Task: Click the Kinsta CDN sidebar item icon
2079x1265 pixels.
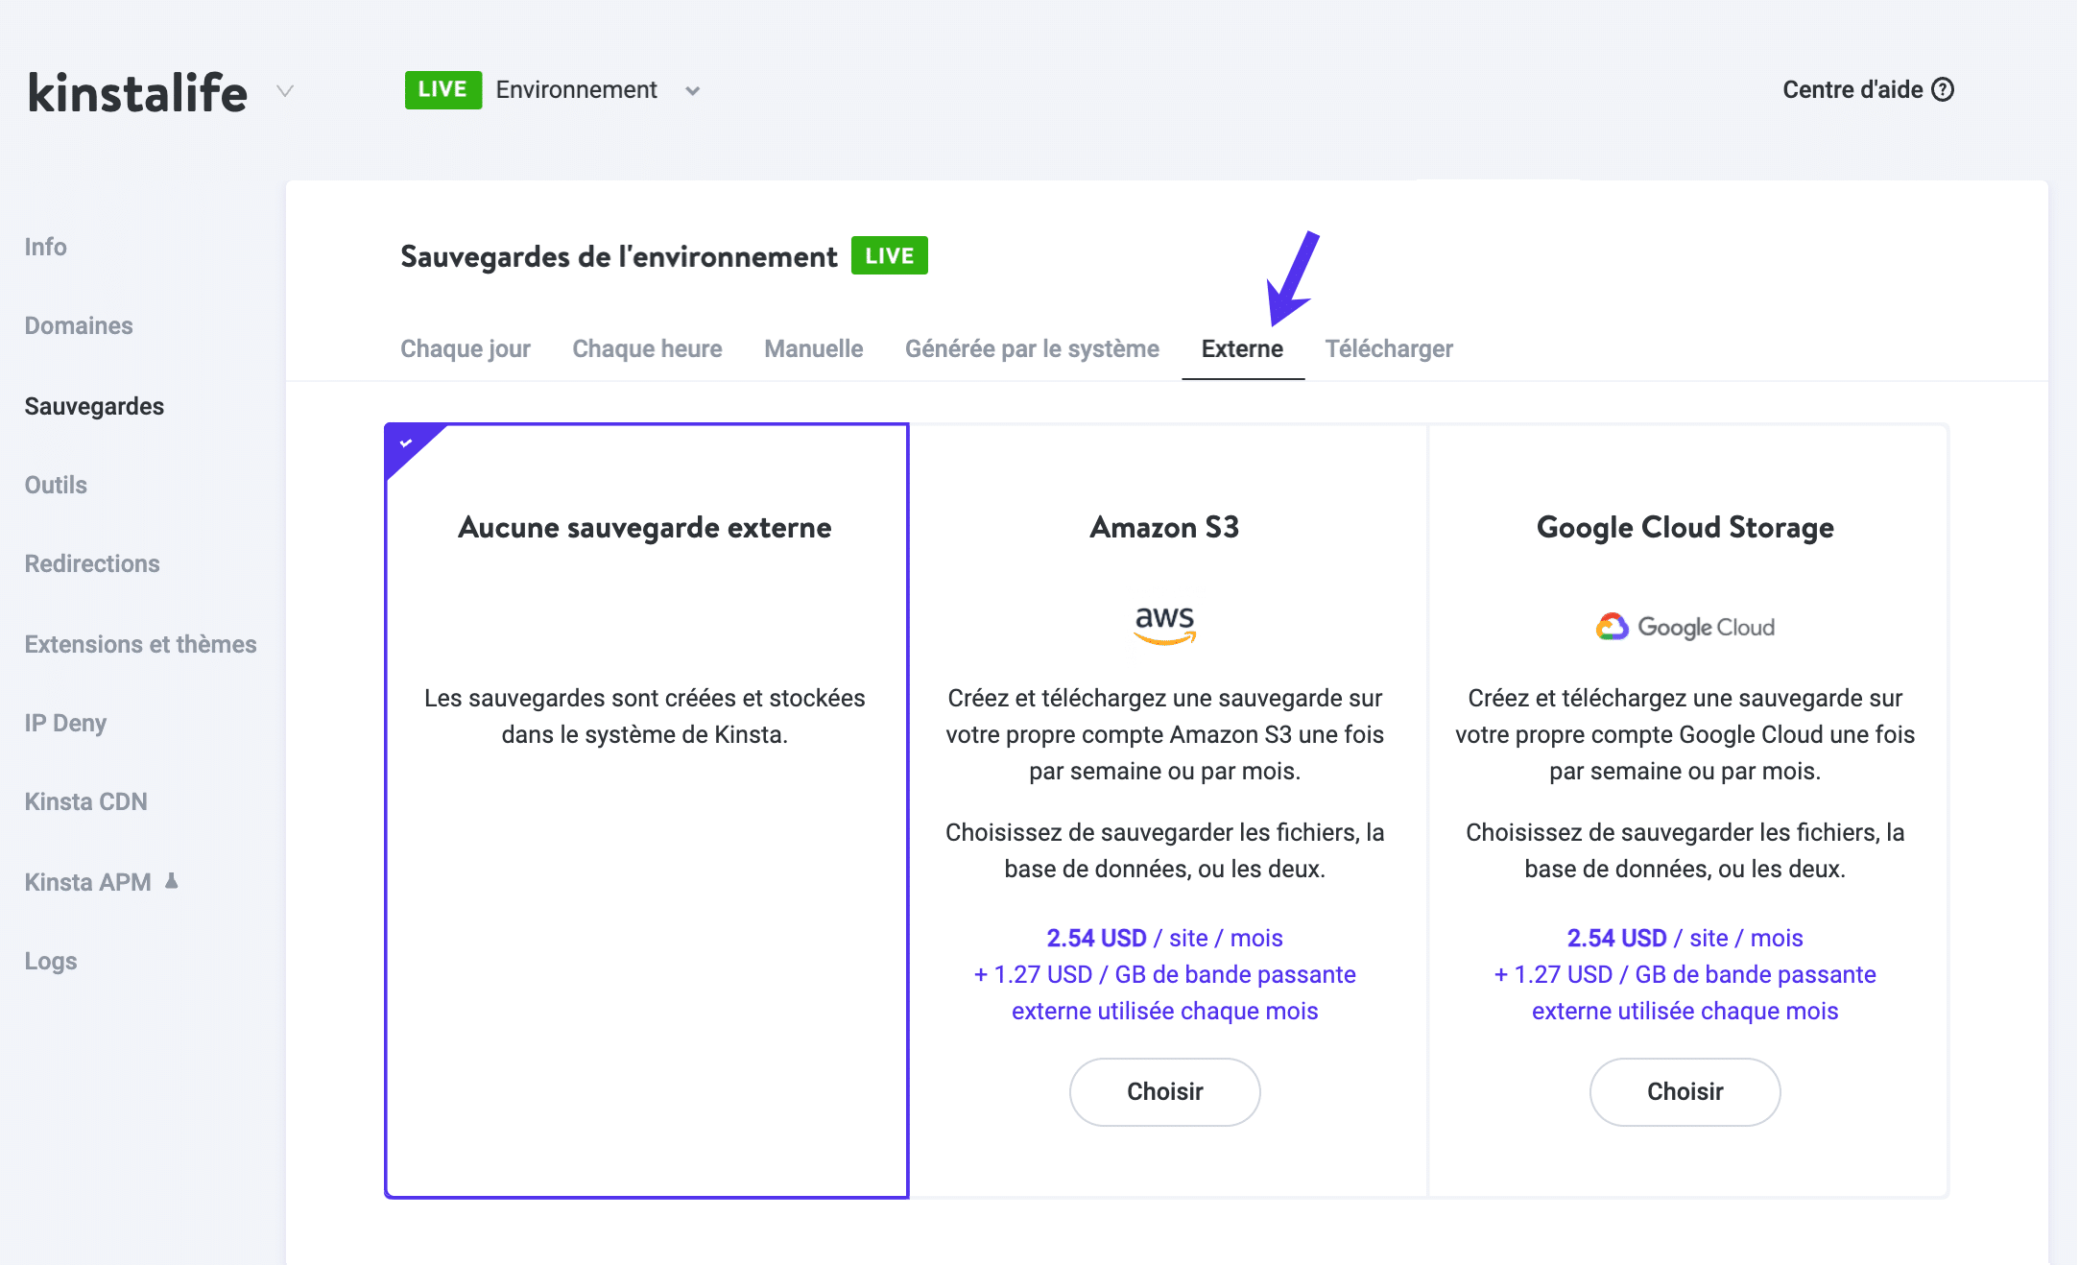Action: (86, 801)
